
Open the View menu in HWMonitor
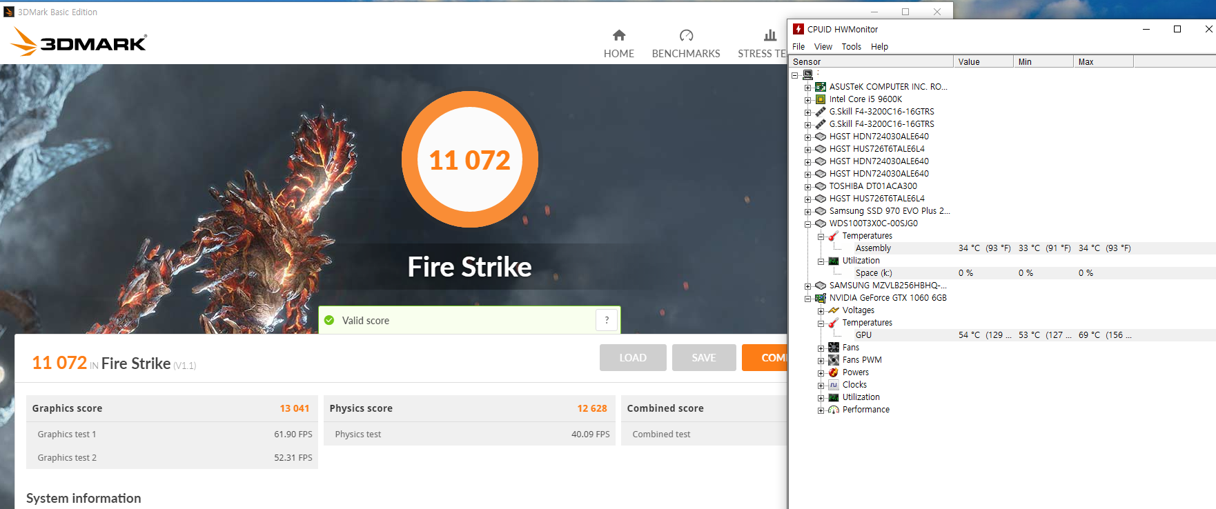[x=823, y=47]
